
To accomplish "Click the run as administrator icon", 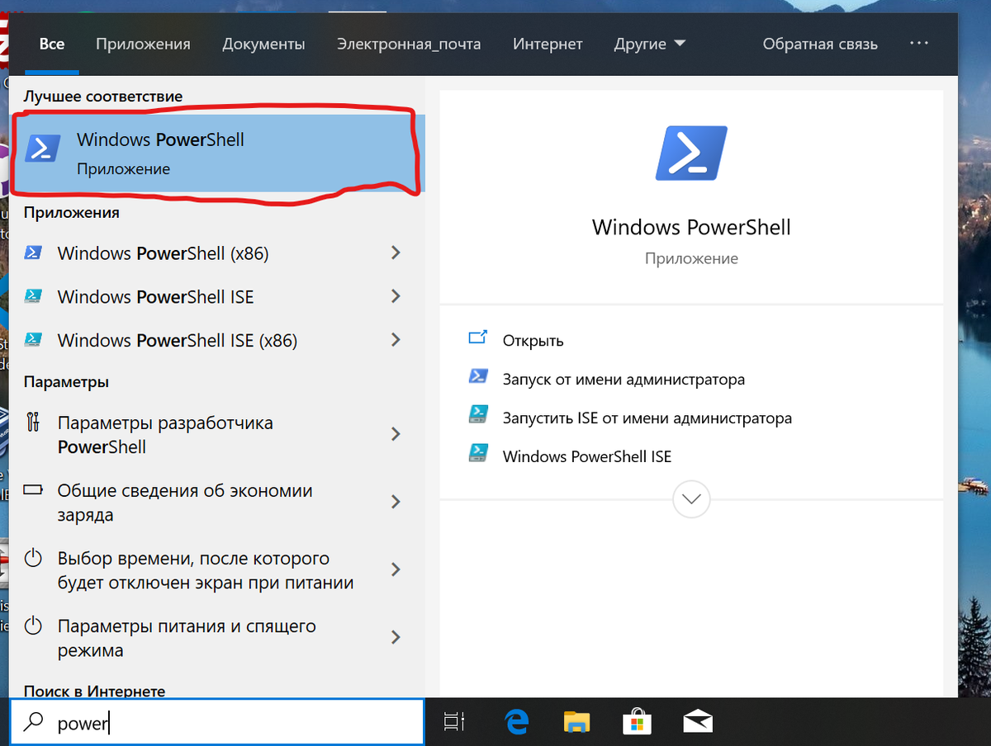I will point(478,376).
